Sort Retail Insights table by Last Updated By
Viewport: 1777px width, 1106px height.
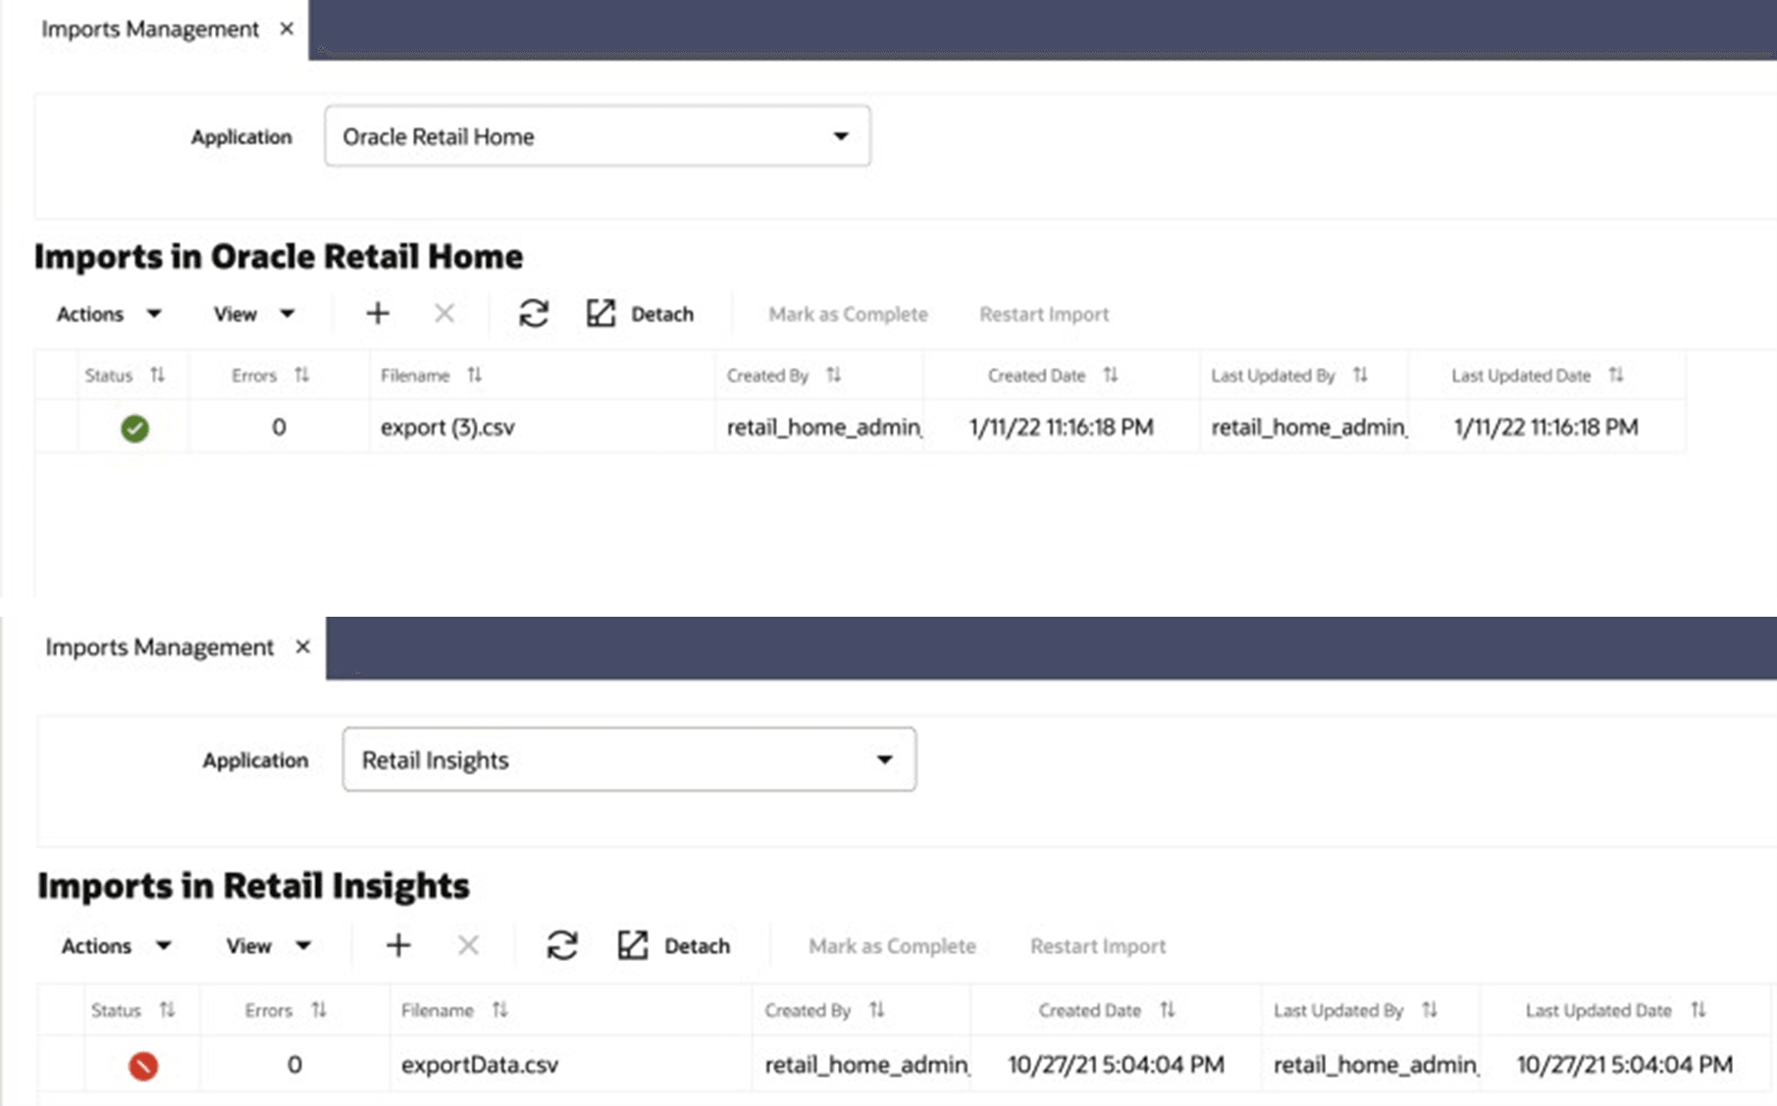click(x=1430, y=1010)
